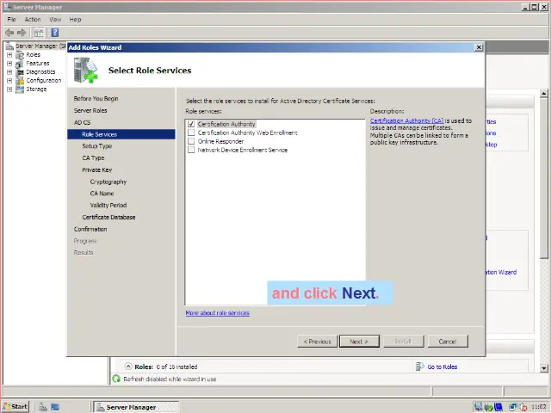551x413 pixels.
Task: Open the Certification Authority (CA) description link
Action: (x=406, y=120)
